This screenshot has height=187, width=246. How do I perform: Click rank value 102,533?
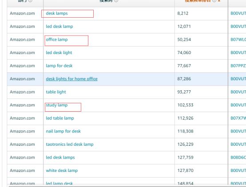[x=185, y=105]
